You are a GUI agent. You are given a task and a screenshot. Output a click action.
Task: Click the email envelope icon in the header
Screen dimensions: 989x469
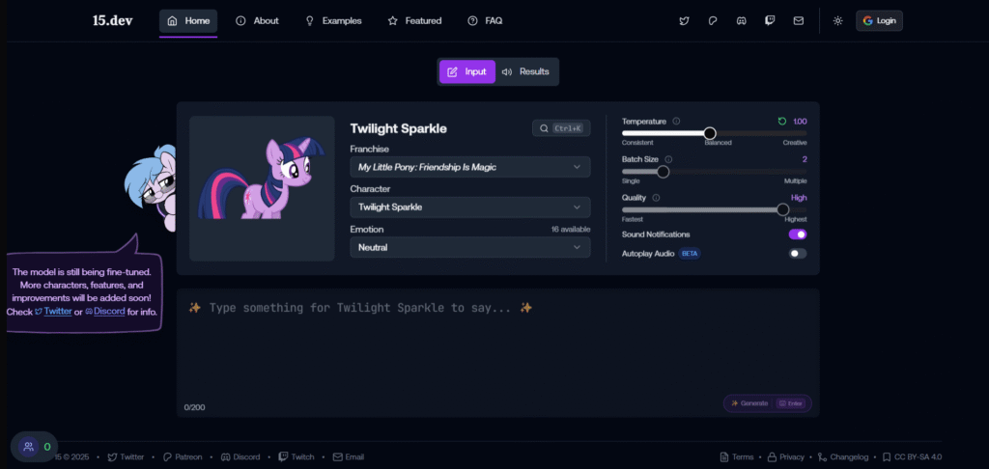(798, 20)
